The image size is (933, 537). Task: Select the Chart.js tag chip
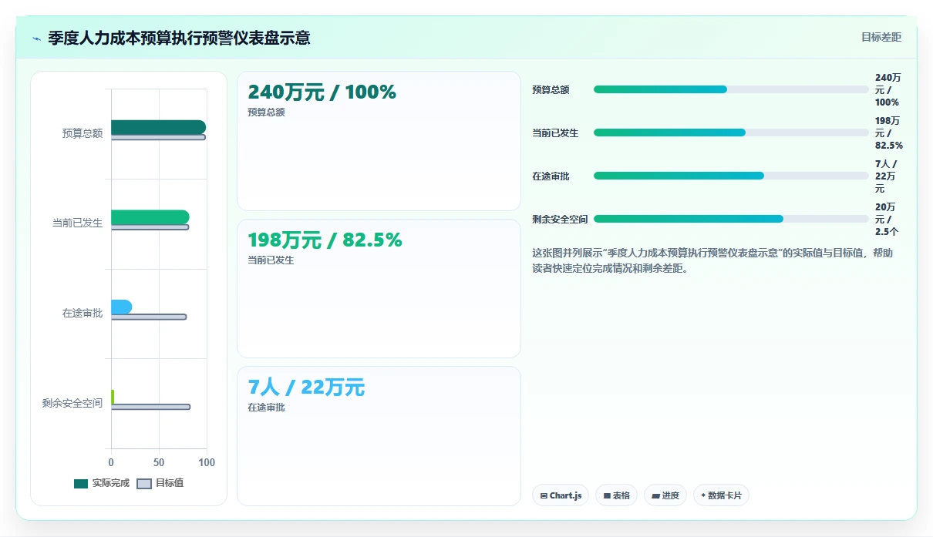point(561,495)
